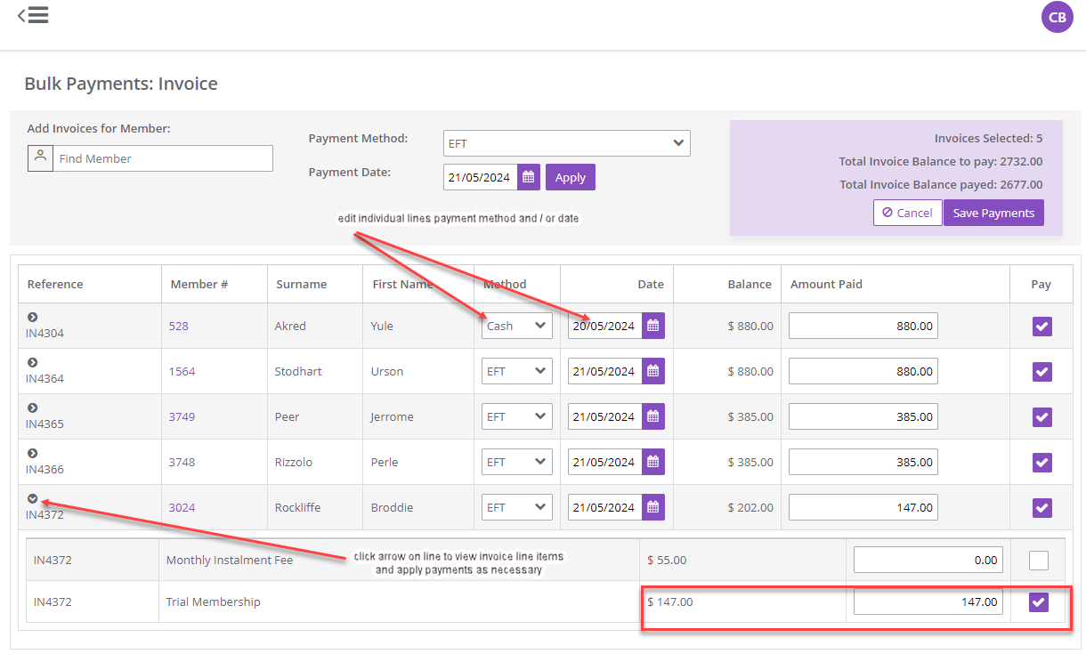Click the calendar icon on IN4364's date field
The width and height of the screenshot is (1086, 670).
click(652, 371)
